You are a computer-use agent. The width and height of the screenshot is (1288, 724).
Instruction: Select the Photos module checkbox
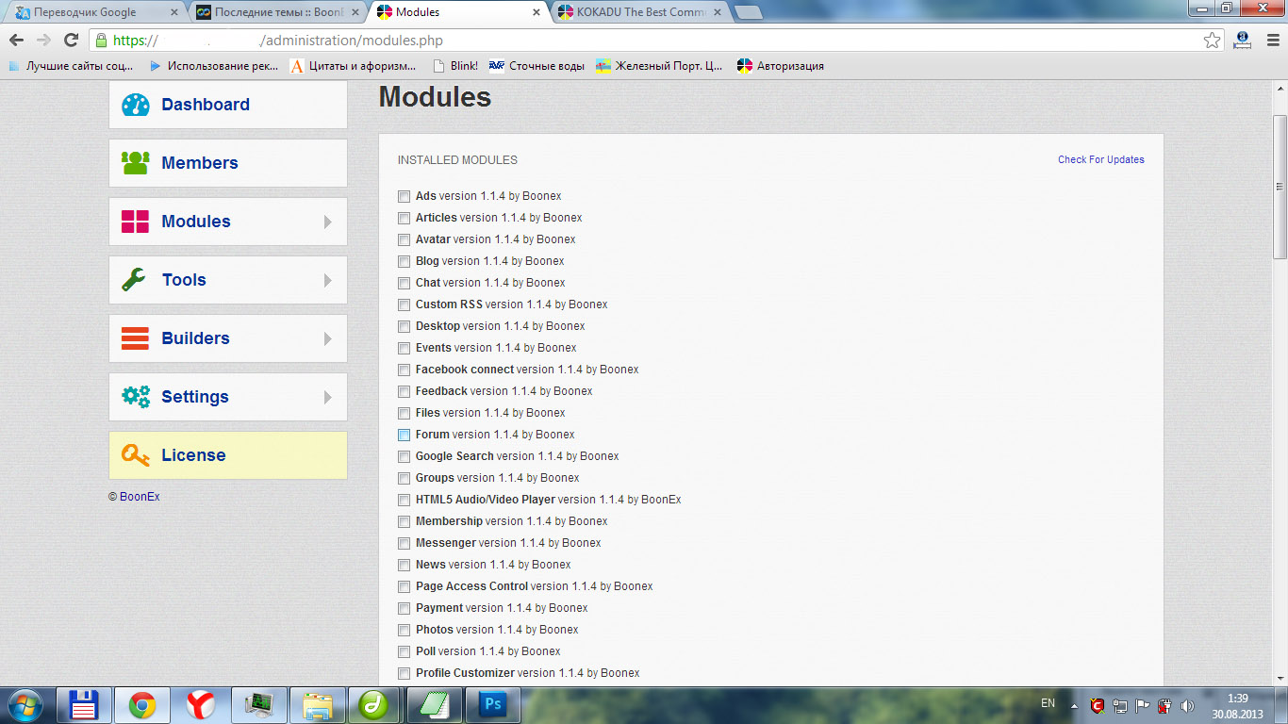404,630
